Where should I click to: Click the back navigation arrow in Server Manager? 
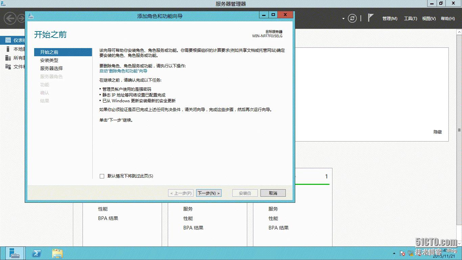(10, 19)
